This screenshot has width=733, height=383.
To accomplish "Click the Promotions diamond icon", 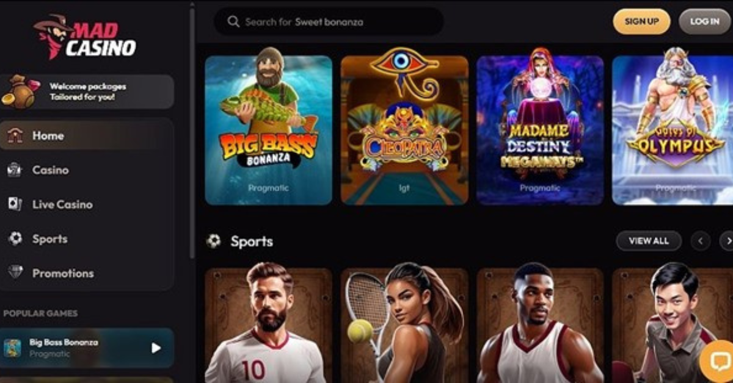I will tap(15, 273).
